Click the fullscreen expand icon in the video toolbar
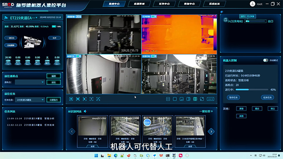283x159 pixels. [x=202, y=99]
